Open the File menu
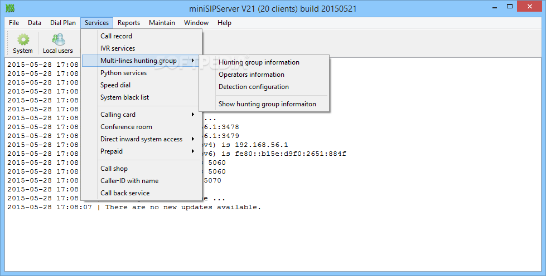This screenshot has width=546, height=276. click(x=14, y=23)
